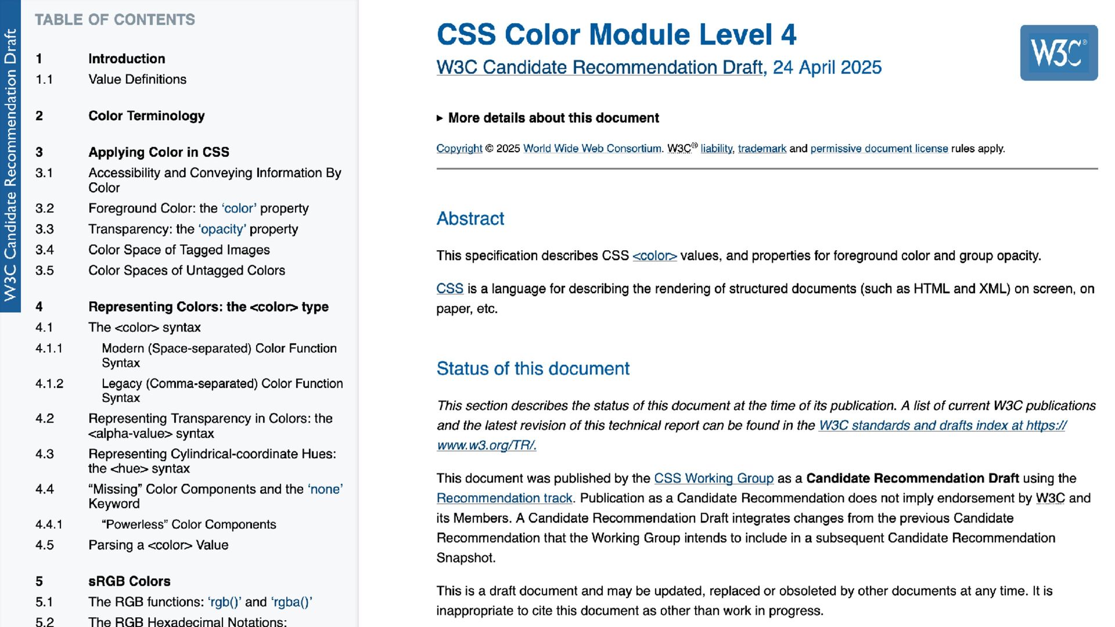The width and height of the screenshot is (1115, 627).
Task: Click the Status of this document heading
Action: (533, 369)
